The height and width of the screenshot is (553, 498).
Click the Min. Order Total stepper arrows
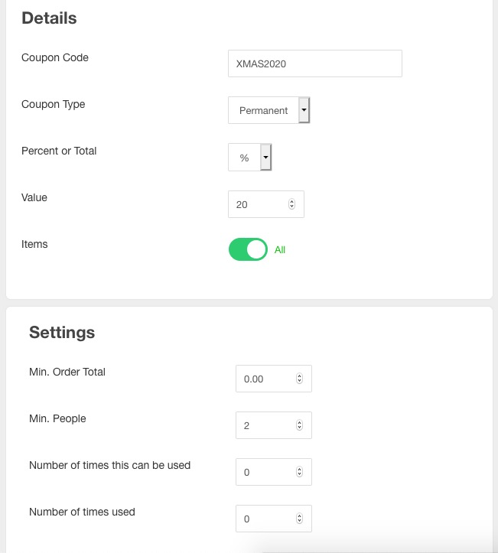(x=299, y=379)
